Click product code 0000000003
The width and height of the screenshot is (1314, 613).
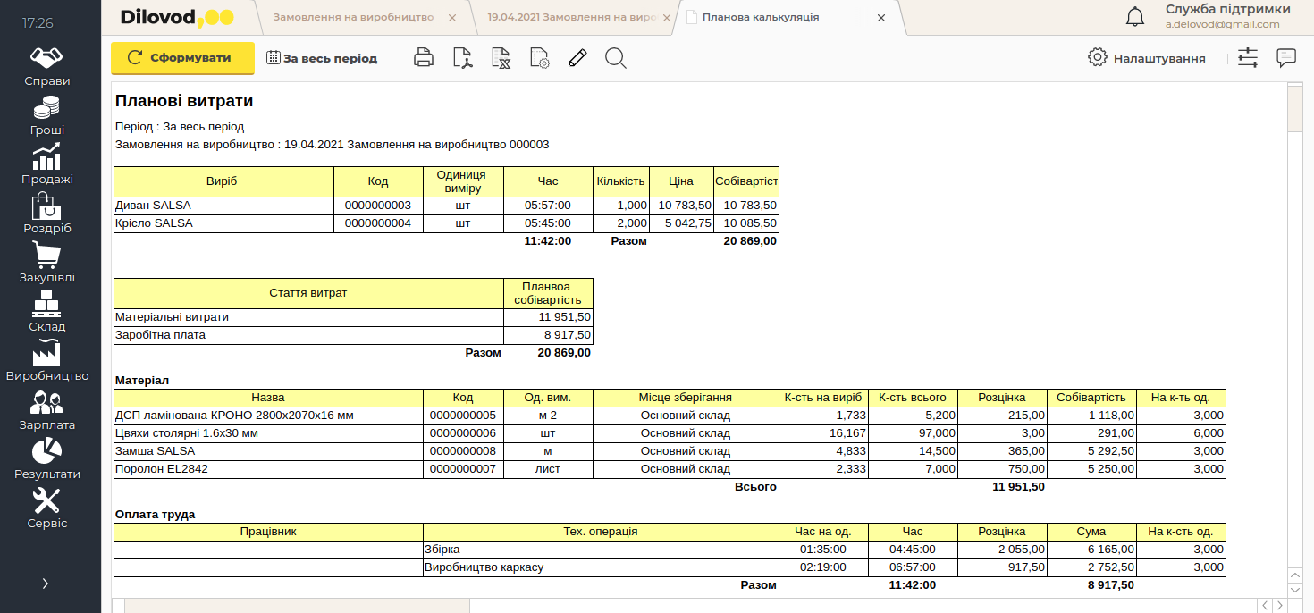click(378, 206)
